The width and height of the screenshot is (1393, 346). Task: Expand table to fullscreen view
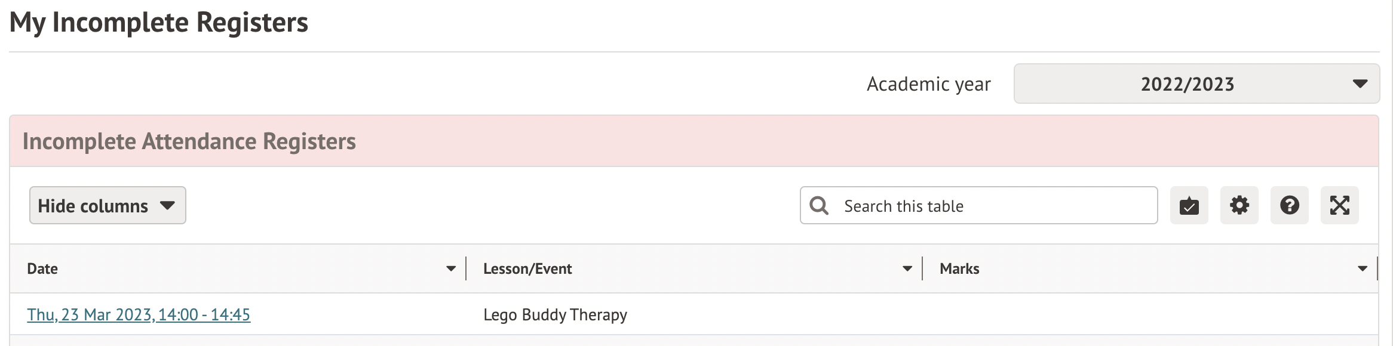[x=1339, y=206]
